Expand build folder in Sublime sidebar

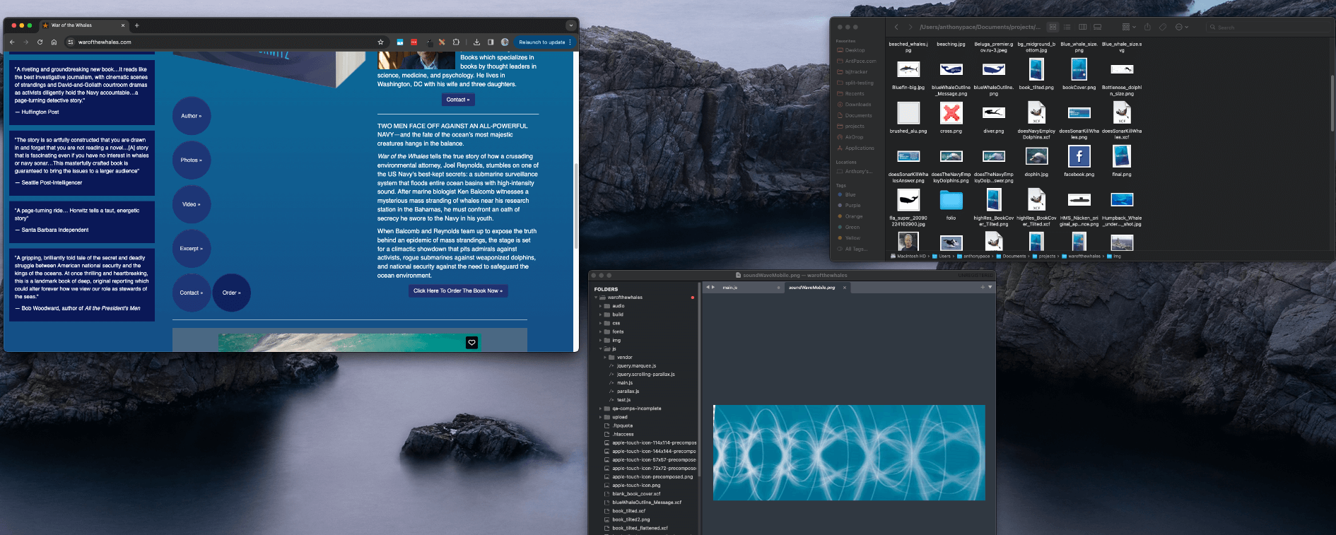click(x=601, y=314)
